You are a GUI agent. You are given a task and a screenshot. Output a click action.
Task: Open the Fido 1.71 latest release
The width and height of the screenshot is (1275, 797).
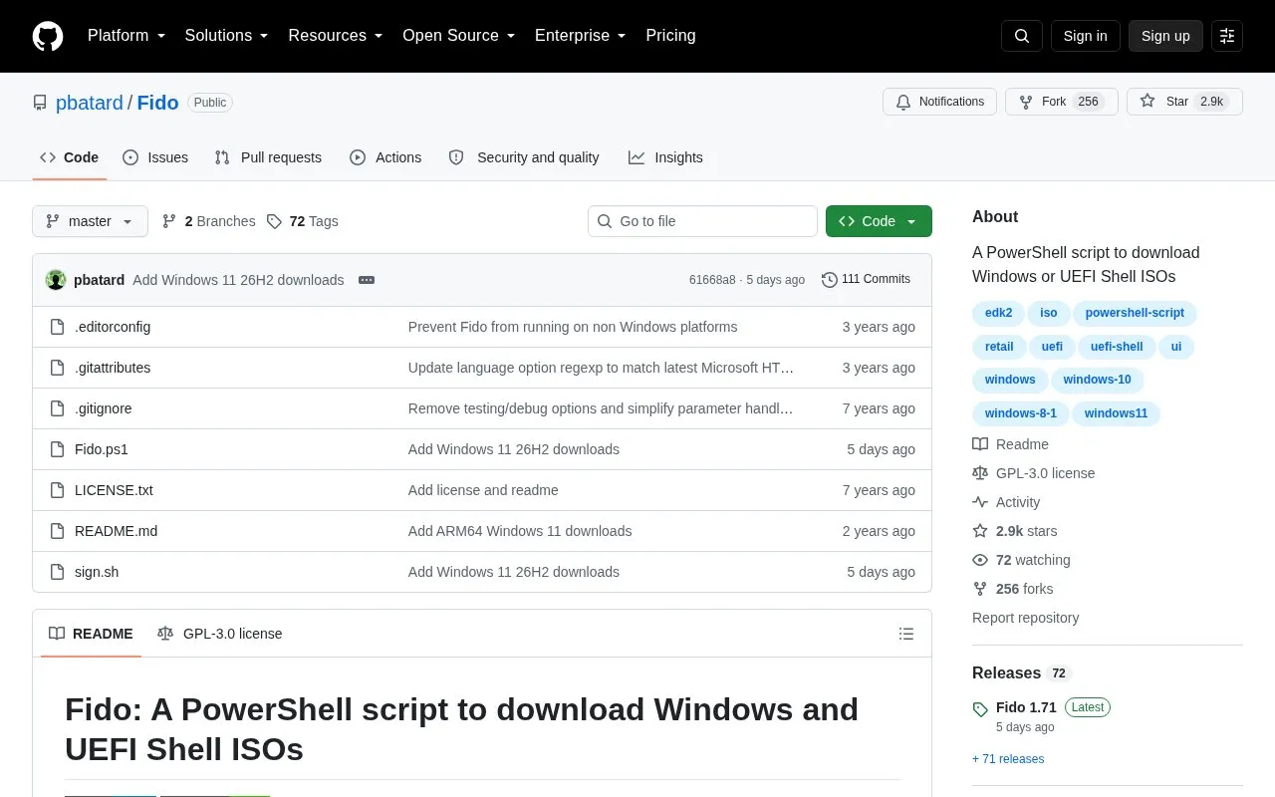pos(1026,707)
